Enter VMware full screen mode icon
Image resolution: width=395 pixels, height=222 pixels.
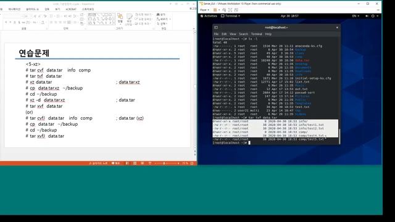230,10
